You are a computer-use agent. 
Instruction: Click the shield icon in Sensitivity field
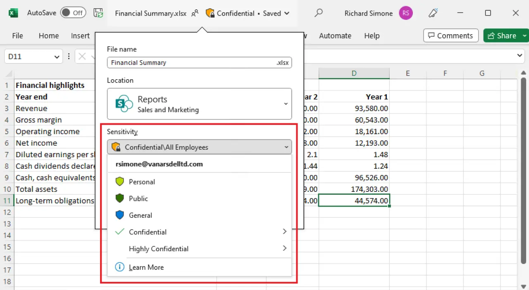click(x=116, y=147)
